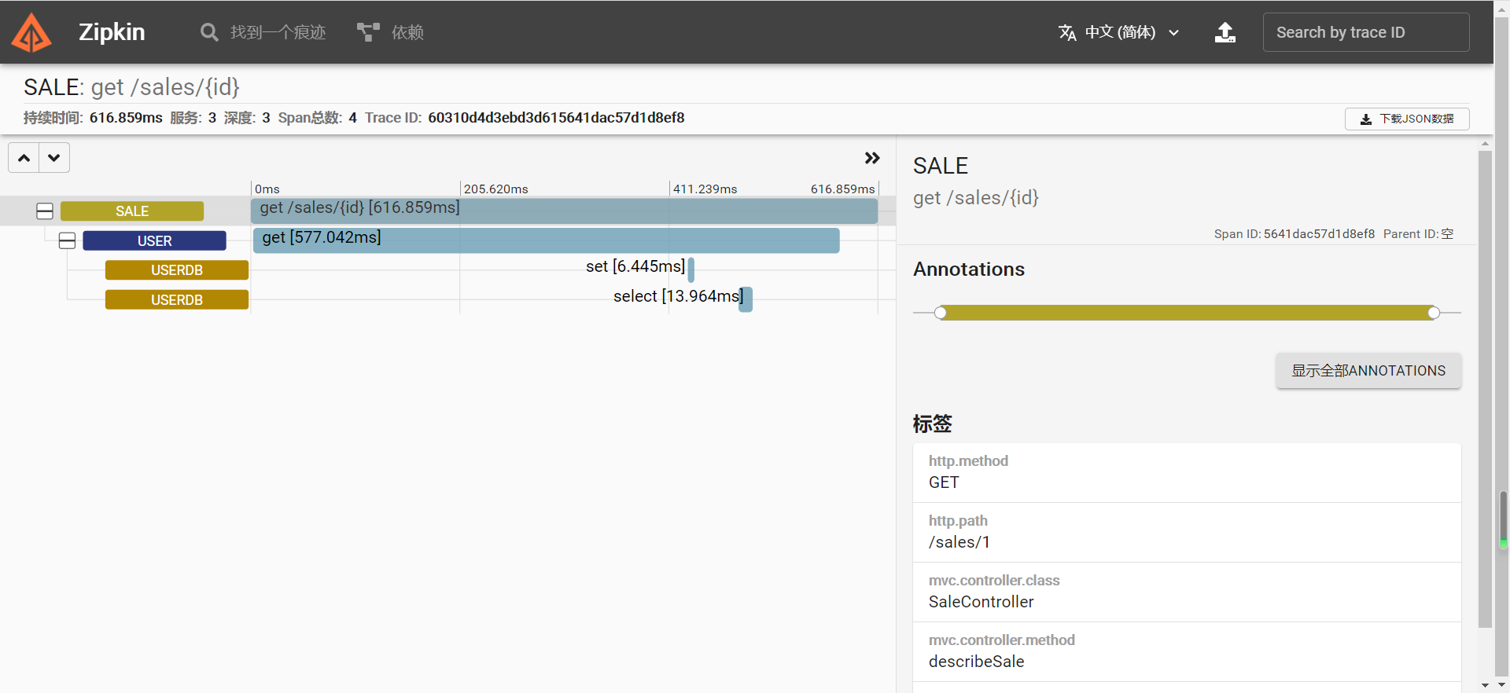1510x693 pixels.
Task: Click the 下载JSON数据 button
Action: tap(1407, 119)
